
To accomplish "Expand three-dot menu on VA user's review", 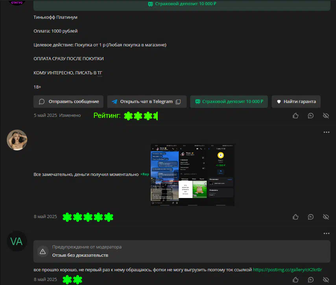I will pyautogui.click(x=326, y=233).
